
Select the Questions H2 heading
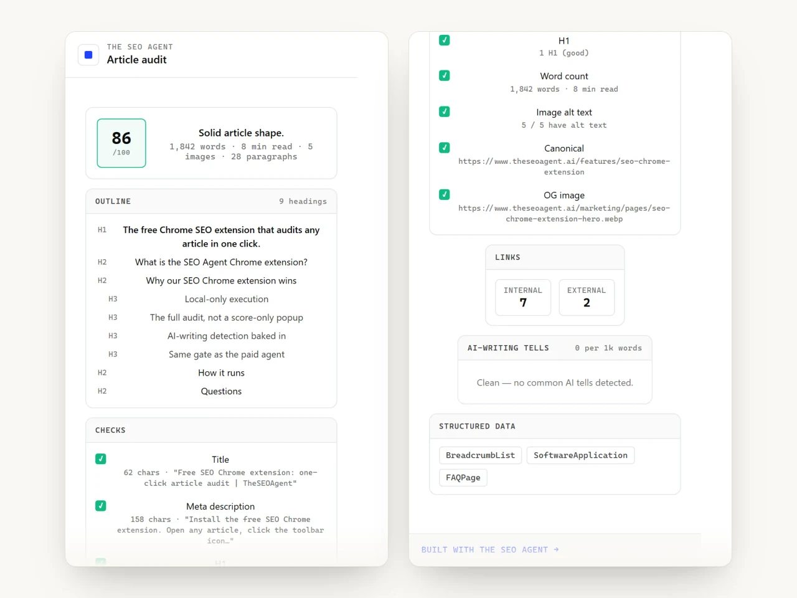click(x=221, y=391)
